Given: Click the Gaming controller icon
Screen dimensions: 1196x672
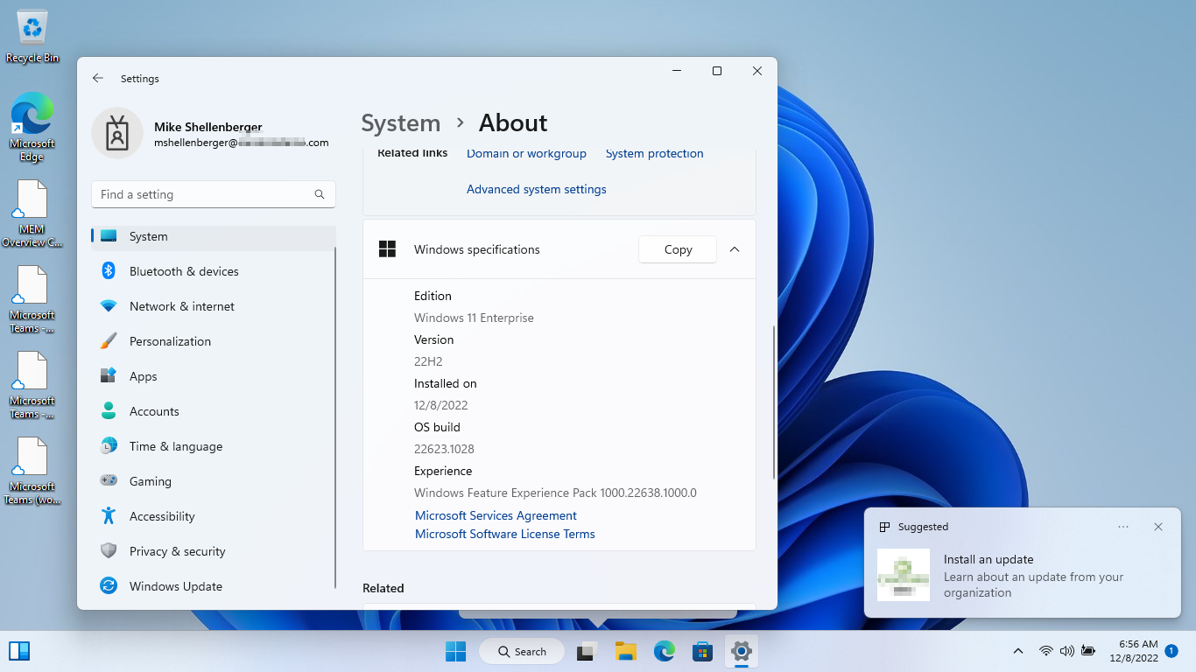Looking at the screenshot, I should coord(109,481).
